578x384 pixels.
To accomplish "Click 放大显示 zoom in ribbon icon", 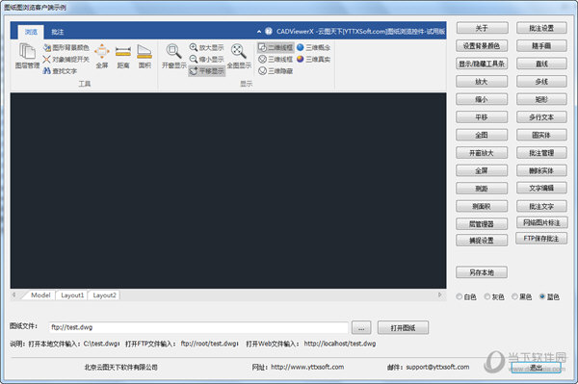I will point(206,47).
